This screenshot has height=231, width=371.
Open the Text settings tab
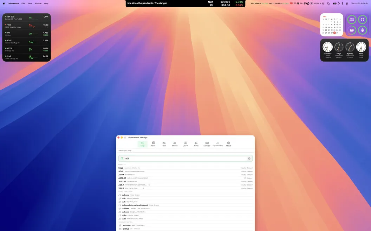click(164, 144)
